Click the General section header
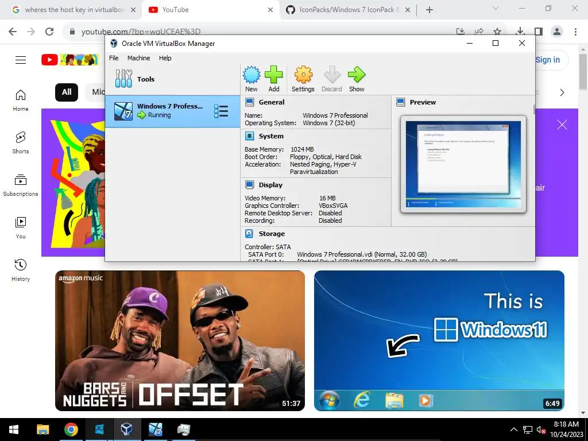Image resolution: width=588 pixels, height=441 pixels. tap(272, 102)
